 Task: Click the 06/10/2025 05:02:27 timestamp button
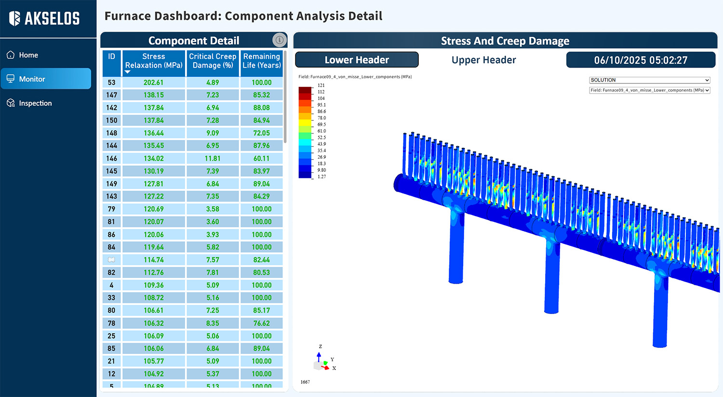tap(641, 60)
